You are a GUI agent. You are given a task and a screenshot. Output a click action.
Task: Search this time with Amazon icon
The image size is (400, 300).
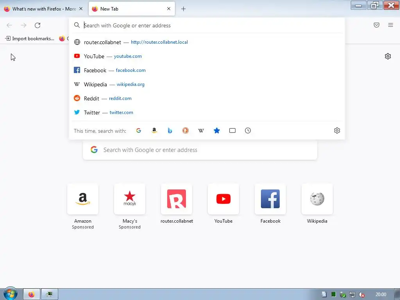tap(154, 130)
